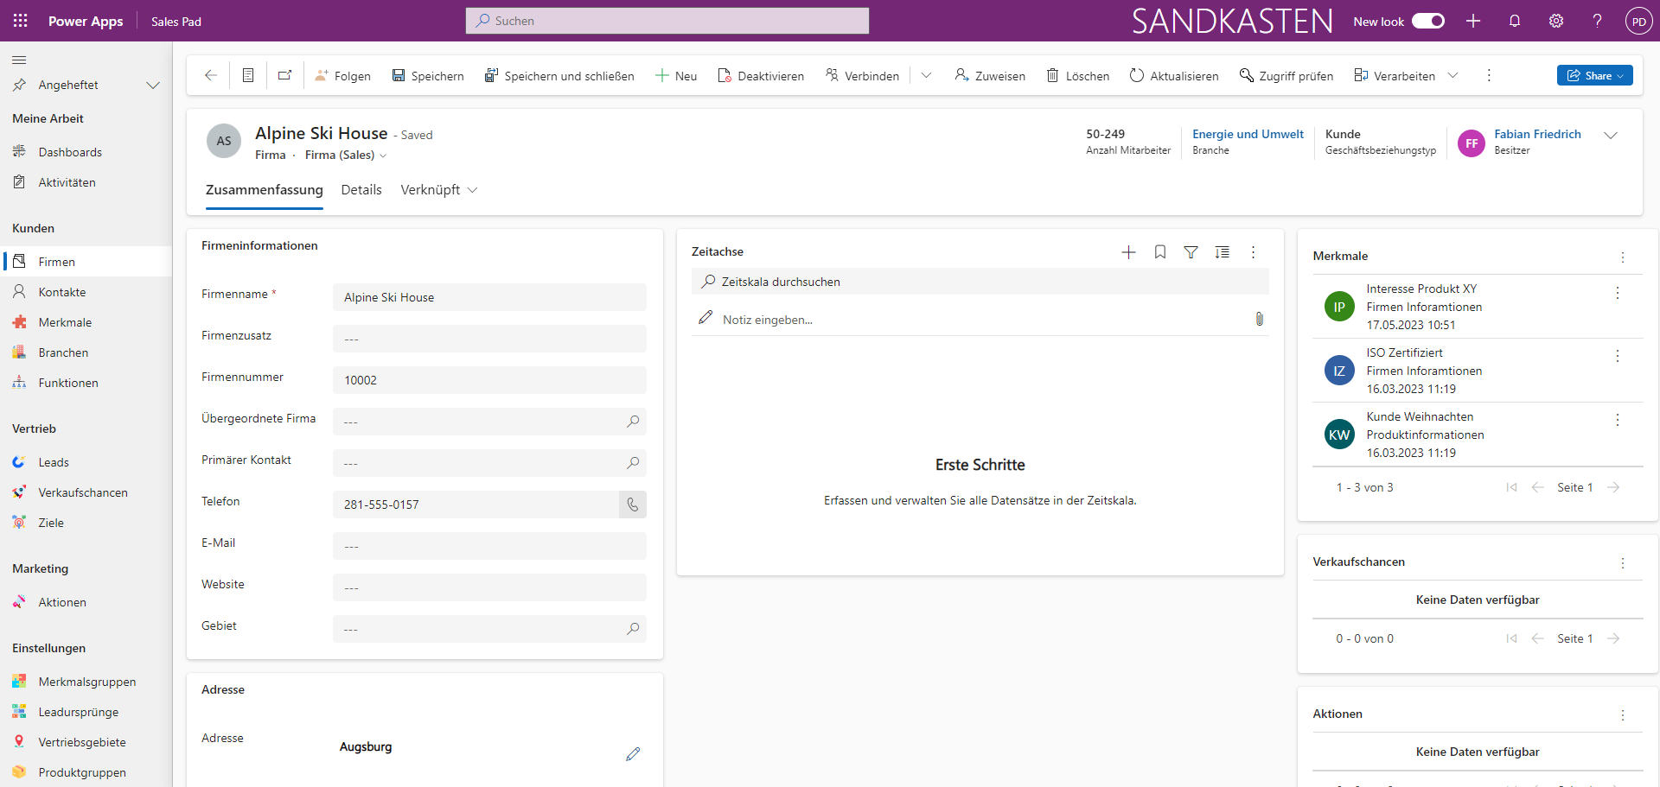The image size is (1660, 787).
Task: Click the timeline expand-all records icon
Action: (1222, 252)
